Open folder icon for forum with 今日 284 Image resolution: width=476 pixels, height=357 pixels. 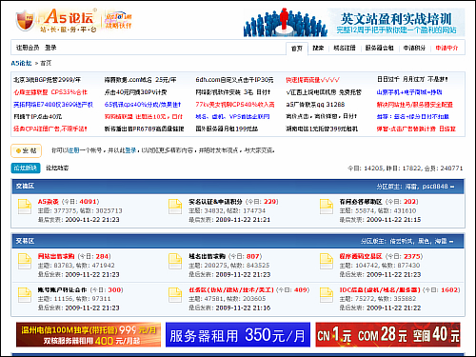pyautogui.click(x=25, y=261)
